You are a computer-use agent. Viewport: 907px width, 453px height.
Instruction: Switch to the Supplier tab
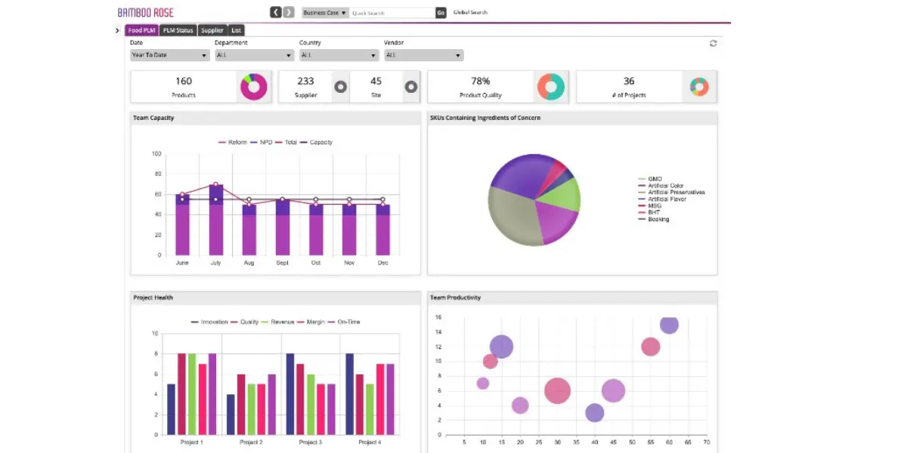[212, 30]
